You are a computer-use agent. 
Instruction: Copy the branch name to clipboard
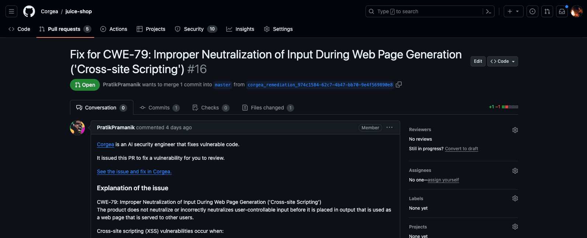tap(399, 84)
